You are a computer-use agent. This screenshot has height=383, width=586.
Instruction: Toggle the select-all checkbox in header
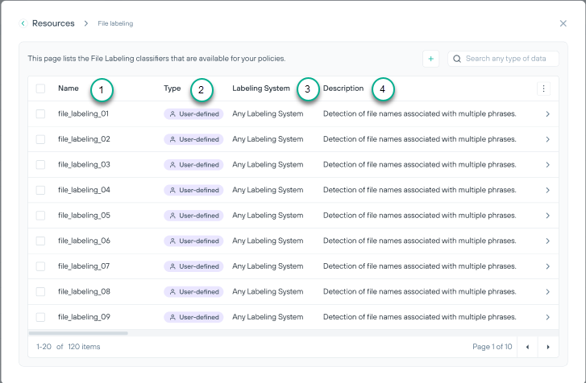(x=40, y=89)
